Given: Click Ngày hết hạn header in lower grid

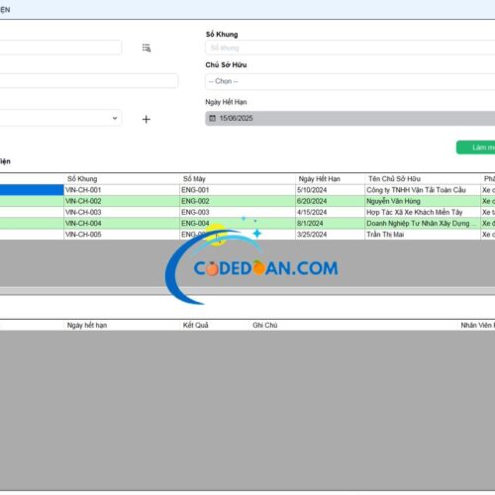Looking at the screenshot, I should coord(122,325).
